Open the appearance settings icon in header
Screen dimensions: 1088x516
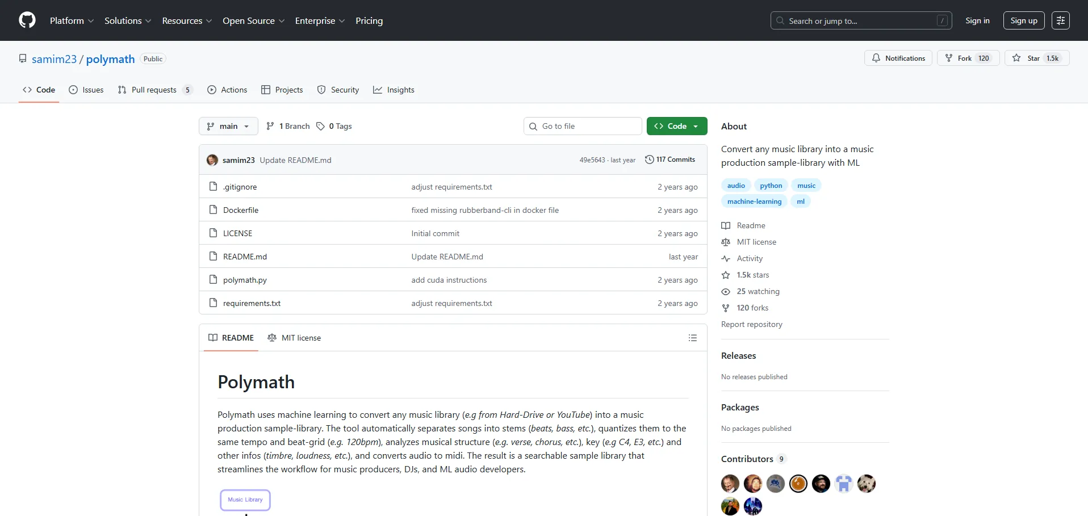(x=1060, y=20)
